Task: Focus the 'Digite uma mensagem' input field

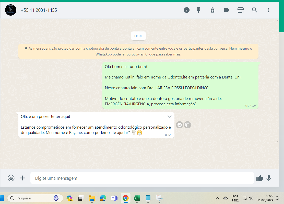Action: (142, 178)
